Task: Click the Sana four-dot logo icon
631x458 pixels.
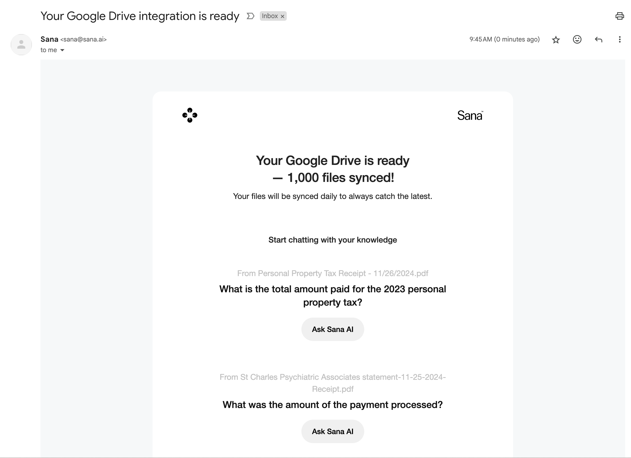Action: pyautogui.click(x=190, y=115)
